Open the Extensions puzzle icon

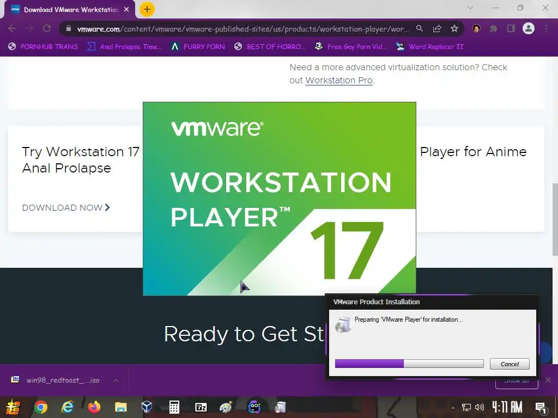[494, 28]
